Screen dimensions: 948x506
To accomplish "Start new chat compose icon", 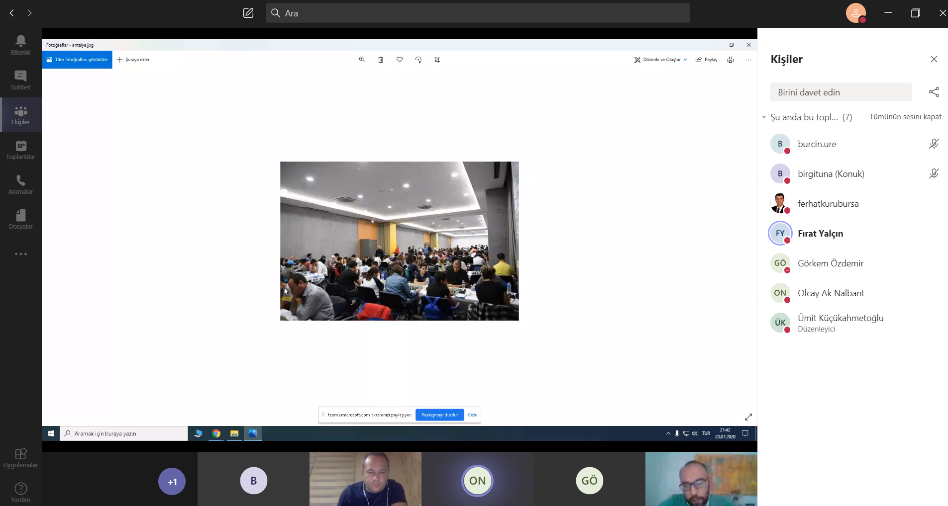I will click(x=248, y=13).
